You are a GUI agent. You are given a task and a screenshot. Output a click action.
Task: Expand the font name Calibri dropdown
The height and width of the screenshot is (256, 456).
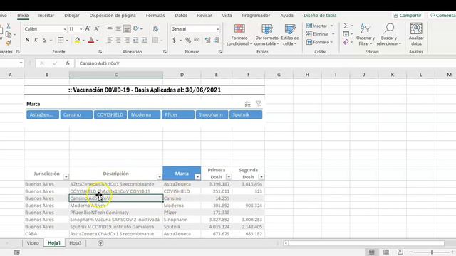click(x=65, y=29)
